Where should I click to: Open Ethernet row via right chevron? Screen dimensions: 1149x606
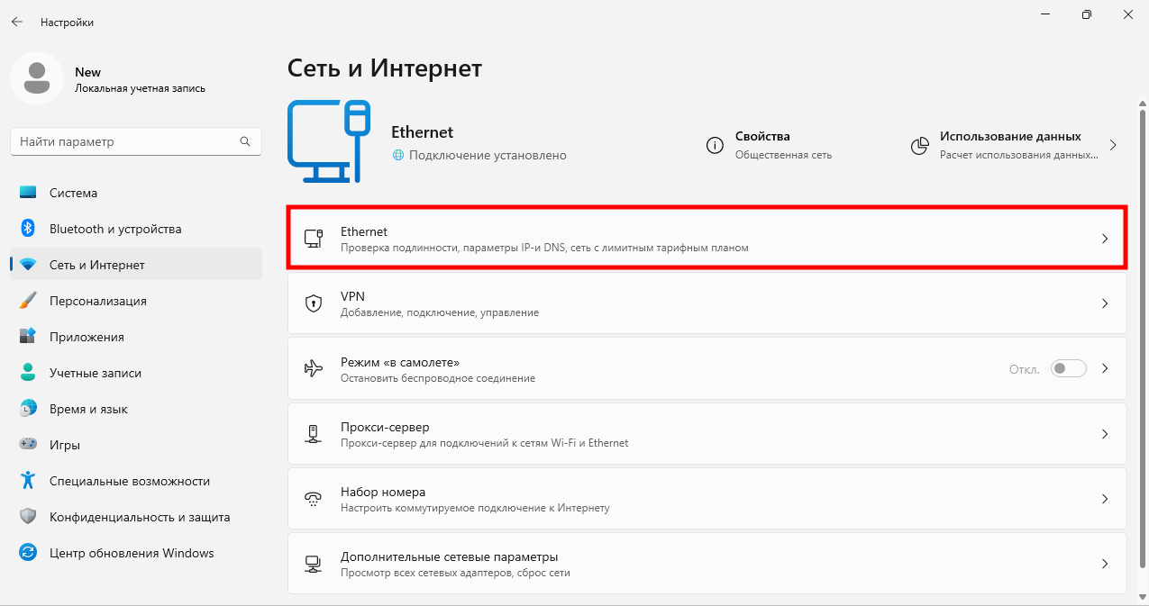coord(1105,239)
